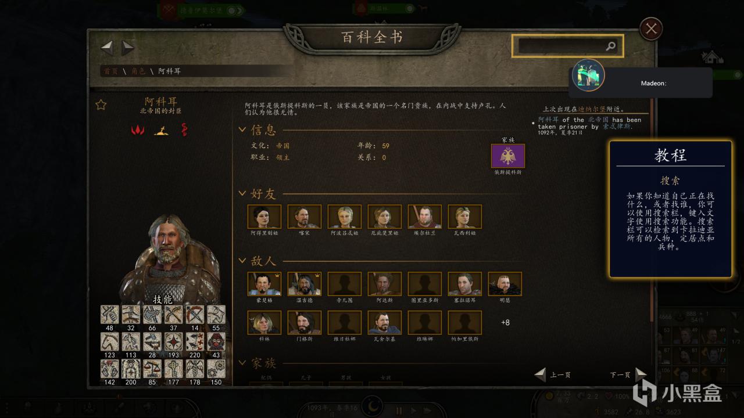Collapse the 家族 section

pos(242,363)
